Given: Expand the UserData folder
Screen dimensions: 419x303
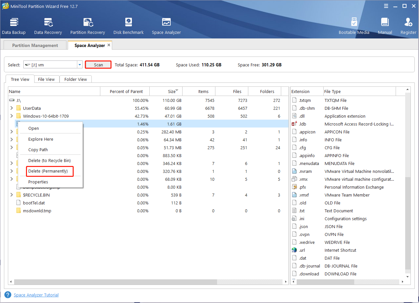Looking at the screenshot, I should (12, 108).
